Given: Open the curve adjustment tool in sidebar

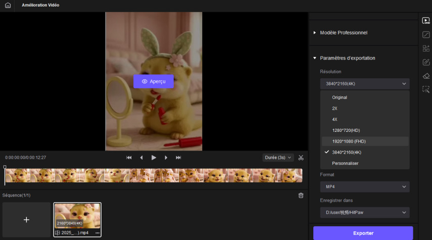Looking at the screenshot, I should point(426,35).
